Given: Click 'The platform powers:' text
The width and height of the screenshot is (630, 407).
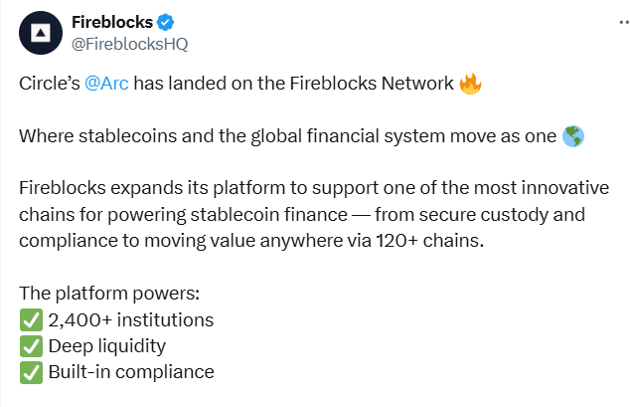Looking at the screenshot, I should pyautogui.click(x=109, y=294).
